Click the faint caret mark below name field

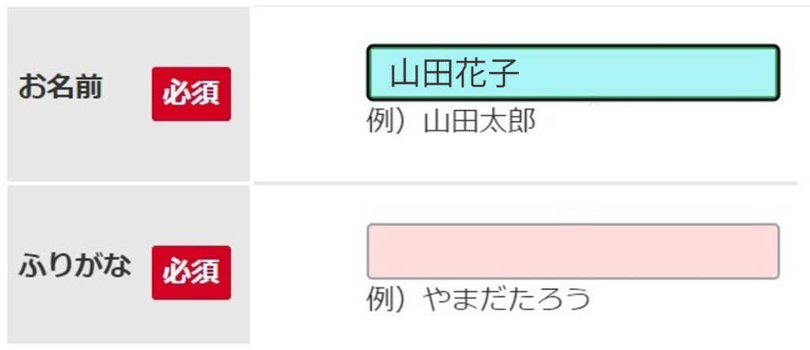pyautogui.click(x=595, y=103)
